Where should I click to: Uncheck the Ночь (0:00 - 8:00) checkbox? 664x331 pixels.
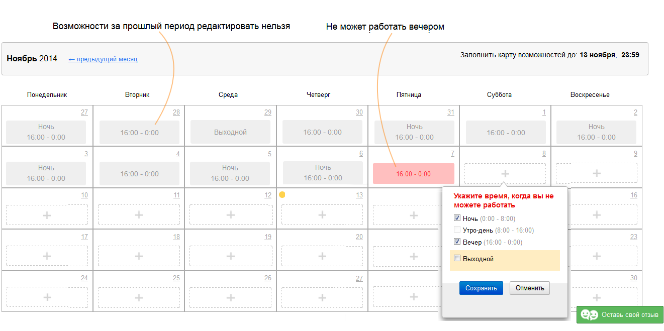pos(457,218)
